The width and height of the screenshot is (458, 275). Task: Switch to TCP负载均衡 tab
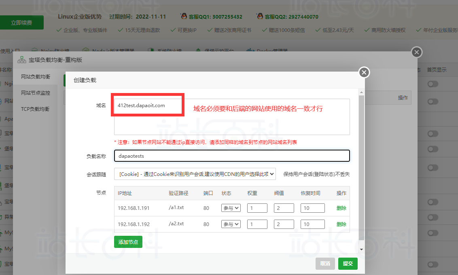[x=35, y=109]
